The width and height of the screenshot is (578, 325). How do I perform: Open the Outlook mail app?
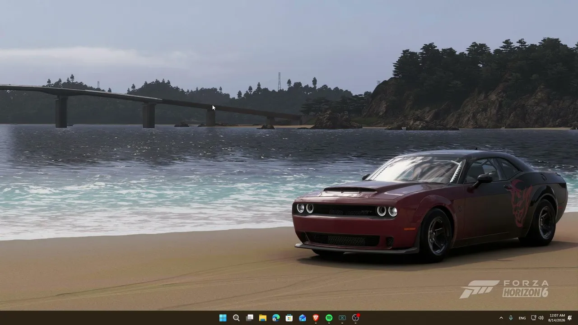coord(303,318)
